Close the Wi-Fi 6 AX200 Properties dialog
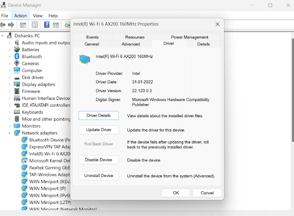Screen dimensions: 294x216 click(x=218, y=24)
